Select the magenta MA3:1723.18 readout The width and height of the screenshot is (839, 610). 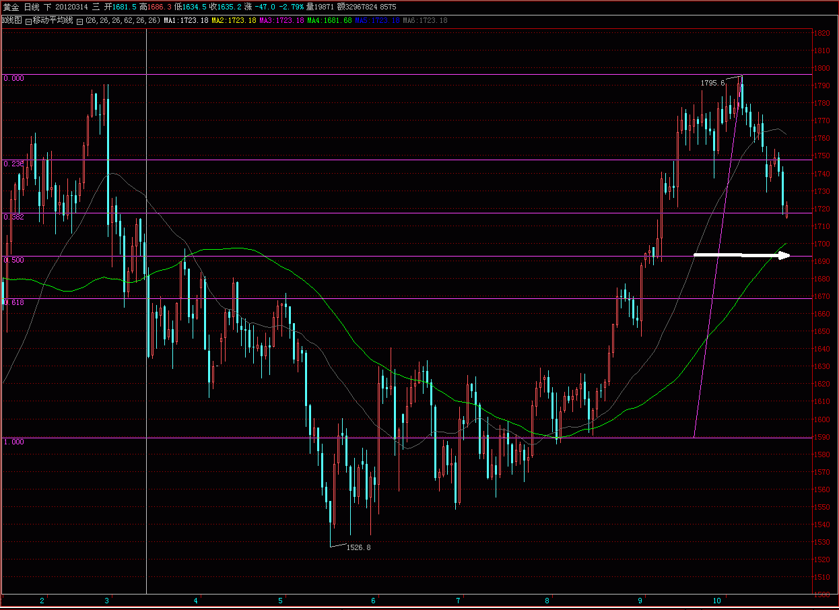(281, 21)
